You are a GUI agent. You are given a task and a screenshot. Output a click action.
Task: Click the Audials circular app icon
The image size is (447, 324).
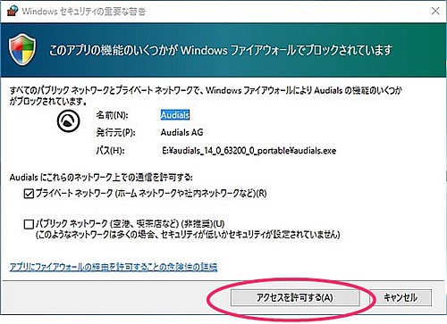pyautogui.click(x=69, y=121)
